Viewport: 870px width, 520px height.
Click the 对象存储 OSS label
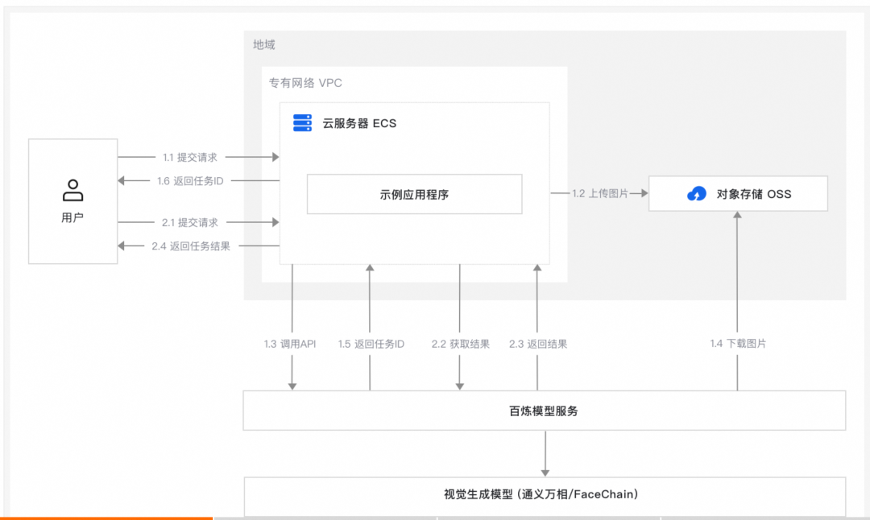(754, 194)
